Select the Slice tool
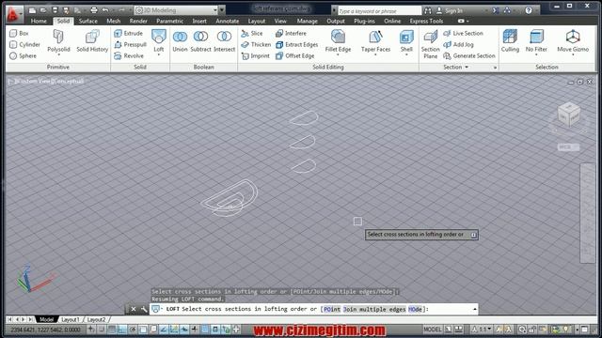Image resolution: width=602 pixels, height=338 pixels. (x=252, y=34)
